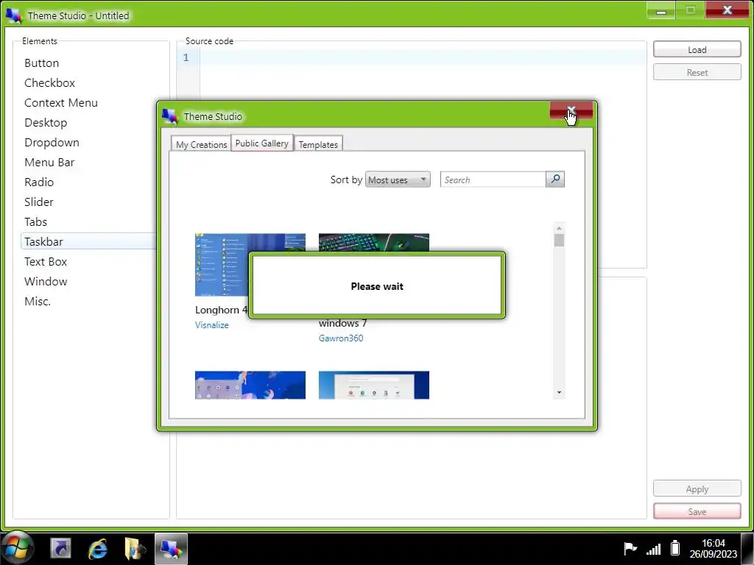The image size is (754, 565).
Task: Open the folder icon on taskbar
Action: (x=134, y=548)
